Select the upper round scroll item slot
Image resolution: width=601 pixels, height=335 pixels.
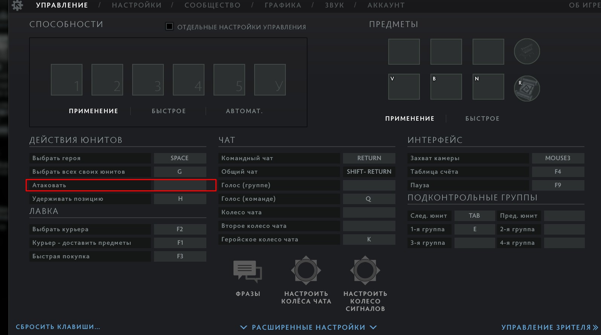(527, 51)
